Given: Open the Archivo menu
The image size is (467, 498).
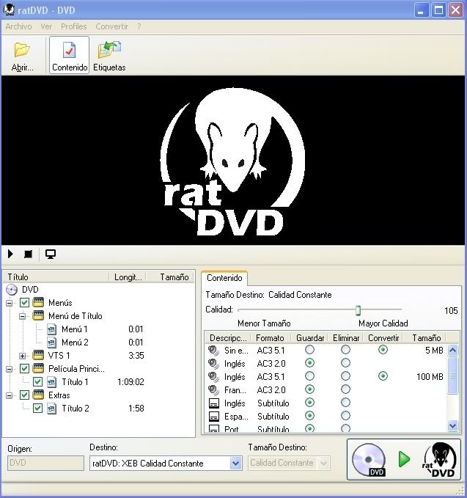Looking at the screenshot, I should [19, 26].
